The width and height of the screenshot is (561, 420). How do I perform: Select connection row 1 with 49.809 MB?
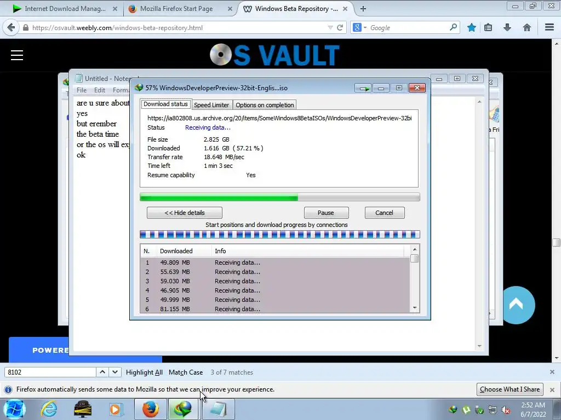point(275,262)
